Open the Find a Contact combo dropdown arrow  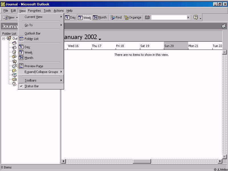[188, 18]
